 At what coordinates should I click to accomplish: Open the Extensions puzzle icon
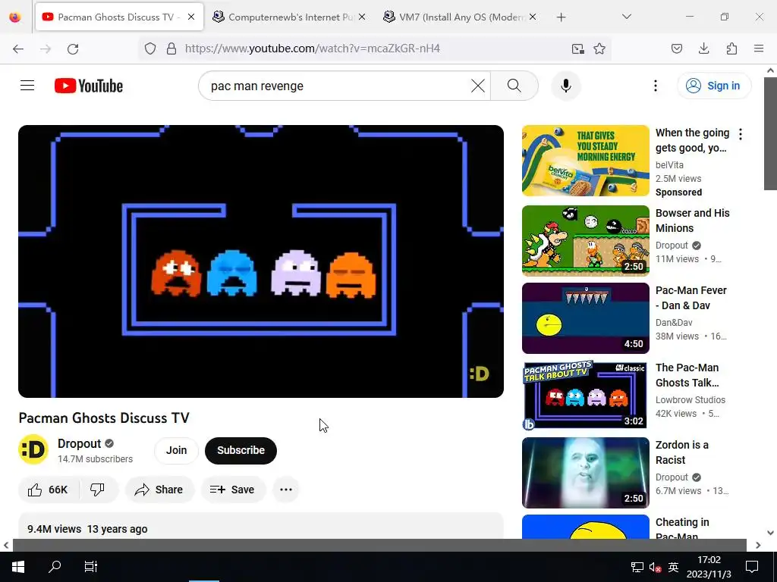[731, 48]
